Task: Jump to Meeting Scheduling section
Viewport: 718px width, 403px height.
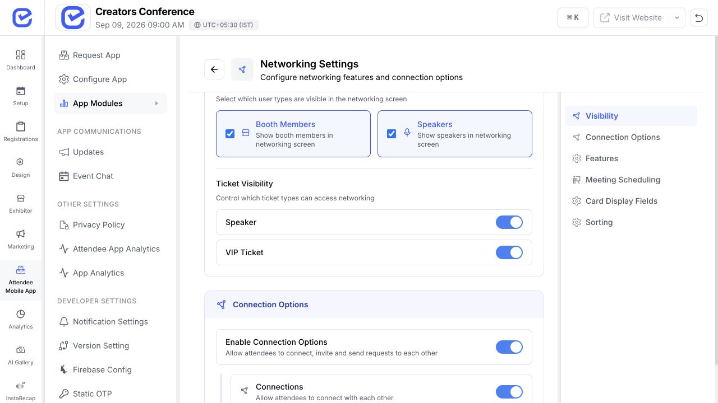Action: point(631,180)
